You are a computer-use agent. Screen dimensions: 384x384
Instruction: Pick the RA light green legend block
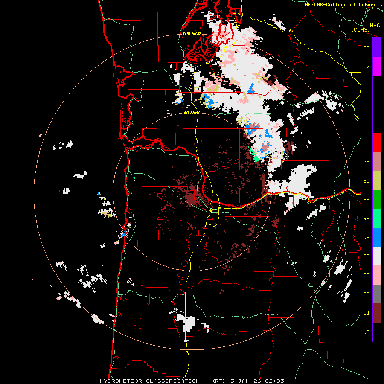point(377,218)
